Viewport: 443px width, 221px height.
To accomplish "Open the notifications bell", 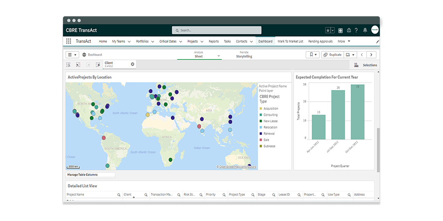I will 365,30.
